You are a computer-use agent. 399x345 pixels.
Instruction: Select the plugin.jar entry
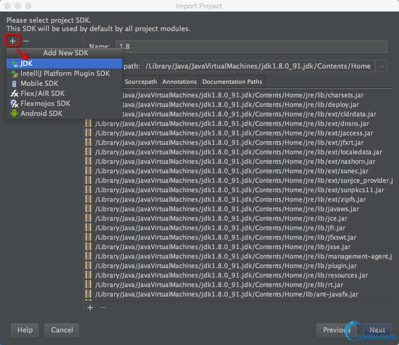239,266
